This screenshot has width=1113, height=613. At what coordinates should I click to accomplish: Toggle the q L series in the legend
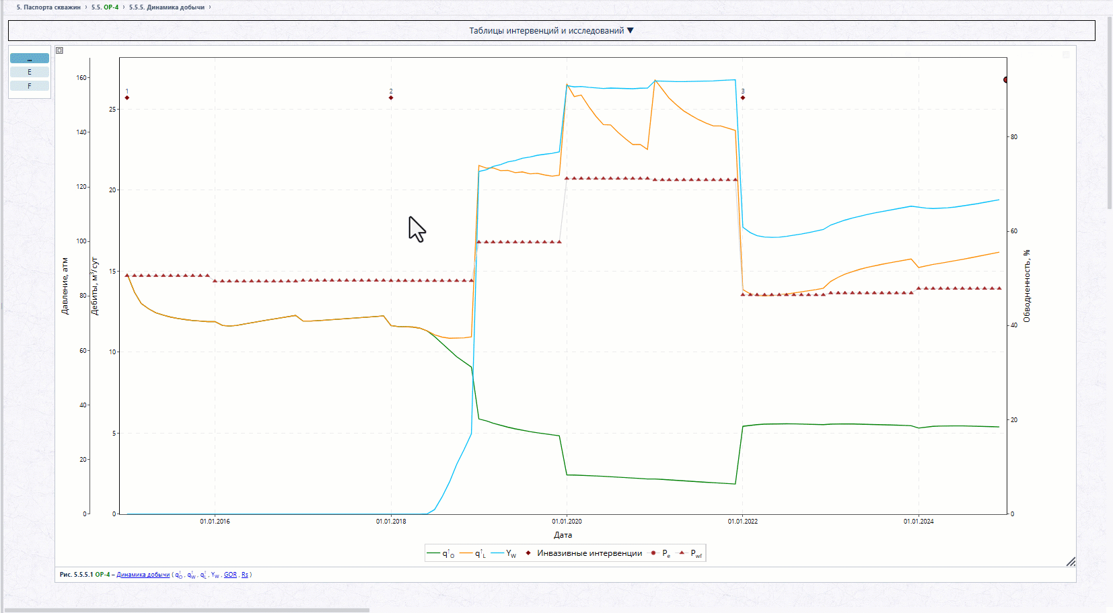(x=473, y=553)
